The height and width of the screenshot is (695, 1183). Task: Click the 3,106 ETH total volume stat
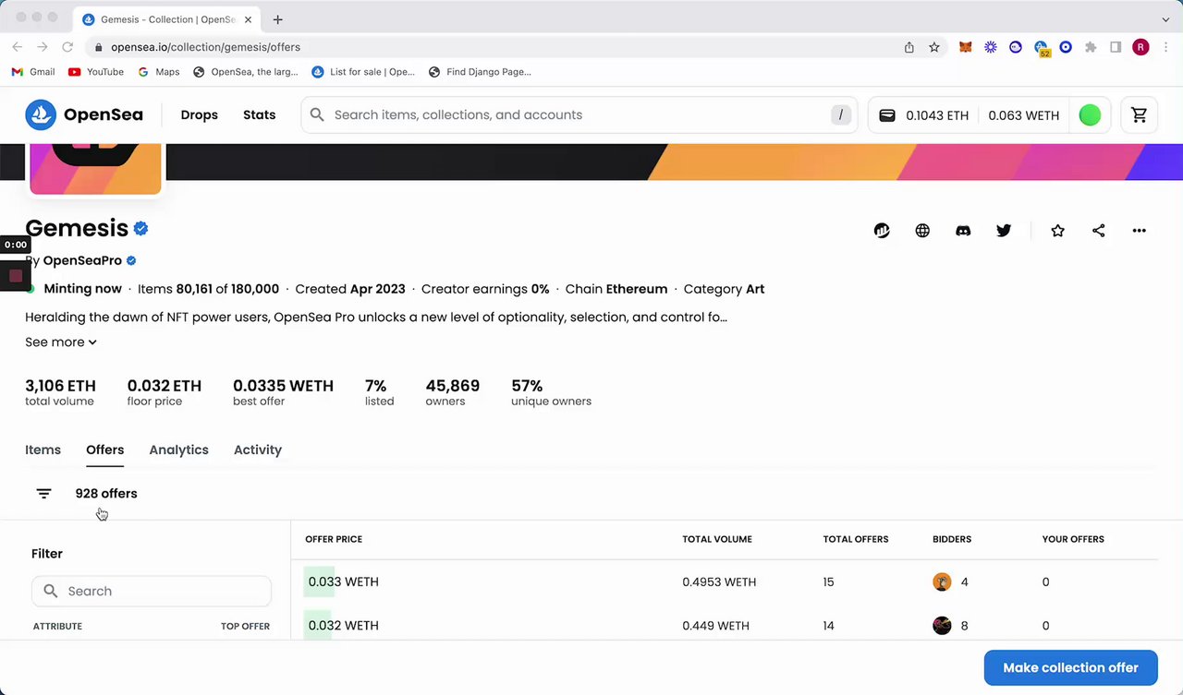click(x=60, y=392)
